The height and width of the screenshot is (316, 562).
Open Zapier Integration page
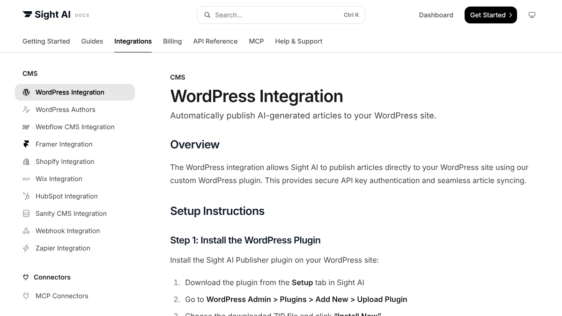point(75,248)
